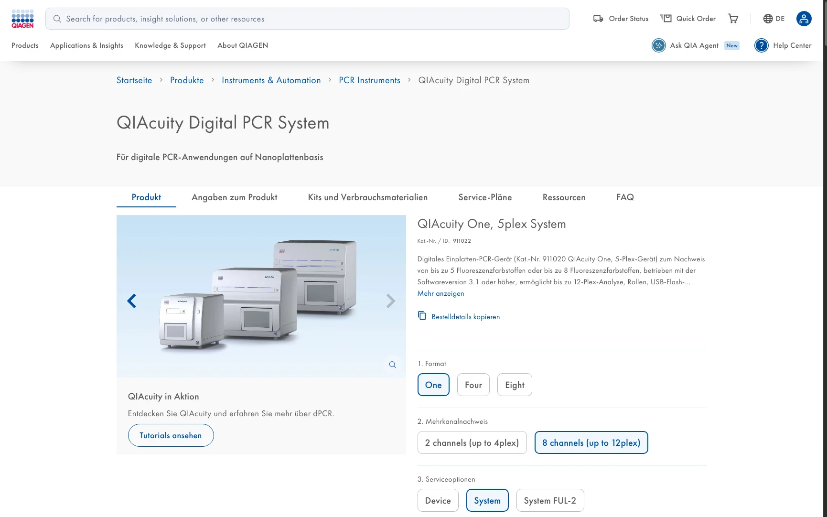Open About QIAGEN menu
827x517 pixels.
[x=243, y=45]
